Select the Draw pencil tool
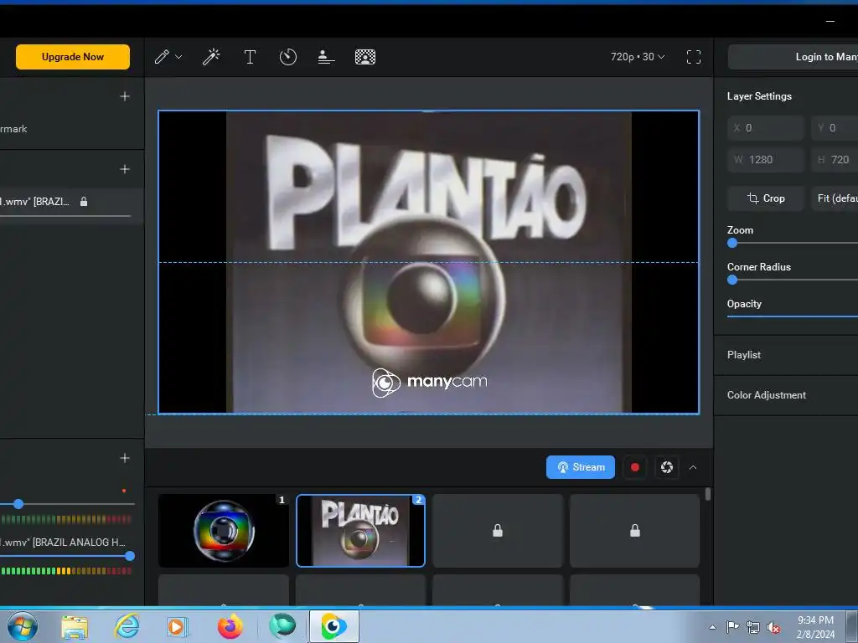This screenshot has height=643, width=858. pos(162,57)
